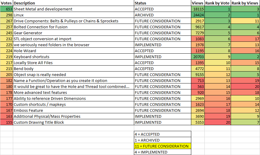Click the votes cell showing 155
The width and height of the screenshot is (260, 155).
7,122
